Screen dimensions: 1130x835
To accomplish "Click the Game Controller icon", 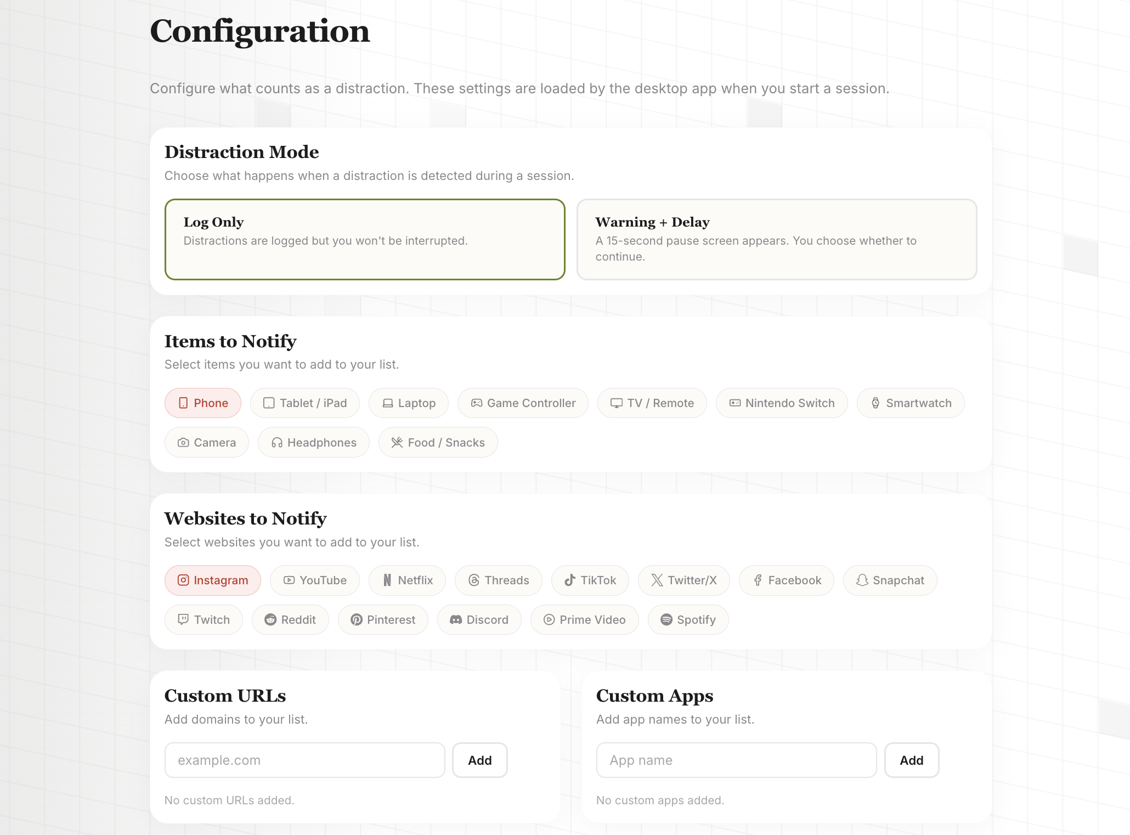I will pos(477,403).
